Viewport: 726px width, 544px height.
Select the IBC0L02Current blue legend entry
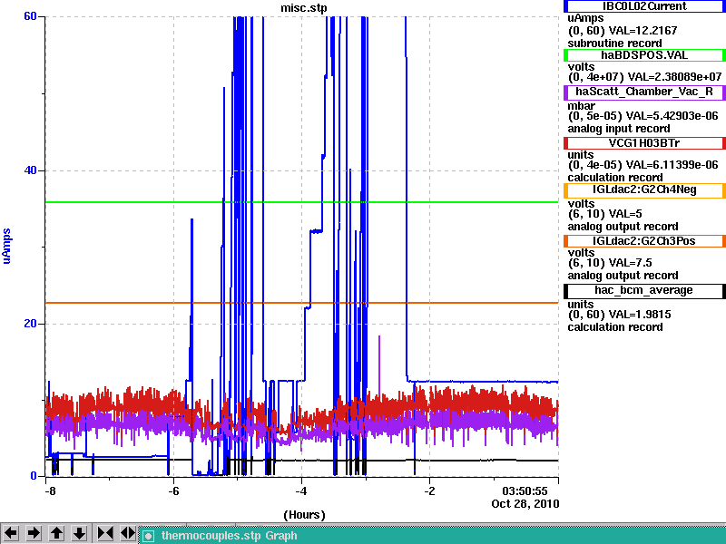click(644, 6)
